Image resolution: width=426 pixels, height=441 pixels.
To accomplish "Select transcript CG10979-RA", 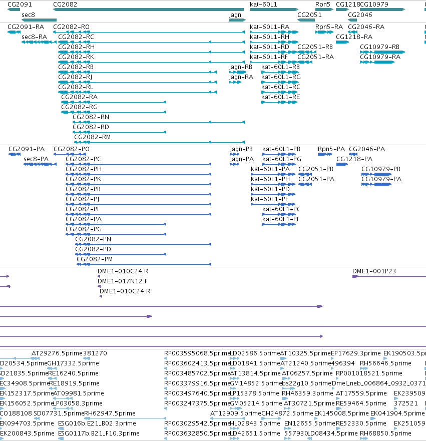I will coord(380,57).
